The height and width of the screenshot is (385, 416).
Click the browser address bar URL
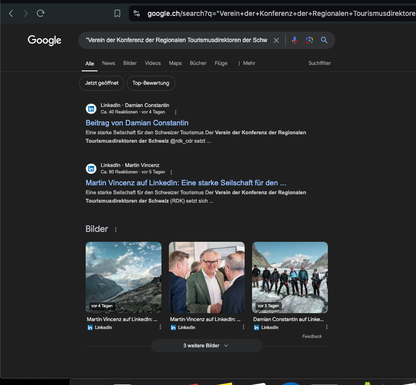pyautogui.click(x=281, y=13)
